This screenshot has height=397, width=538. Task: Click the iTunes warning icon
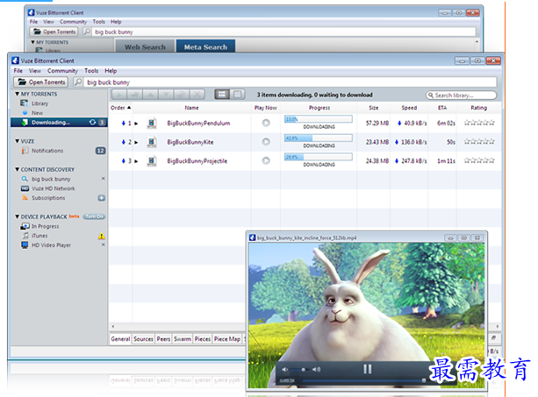102,236
